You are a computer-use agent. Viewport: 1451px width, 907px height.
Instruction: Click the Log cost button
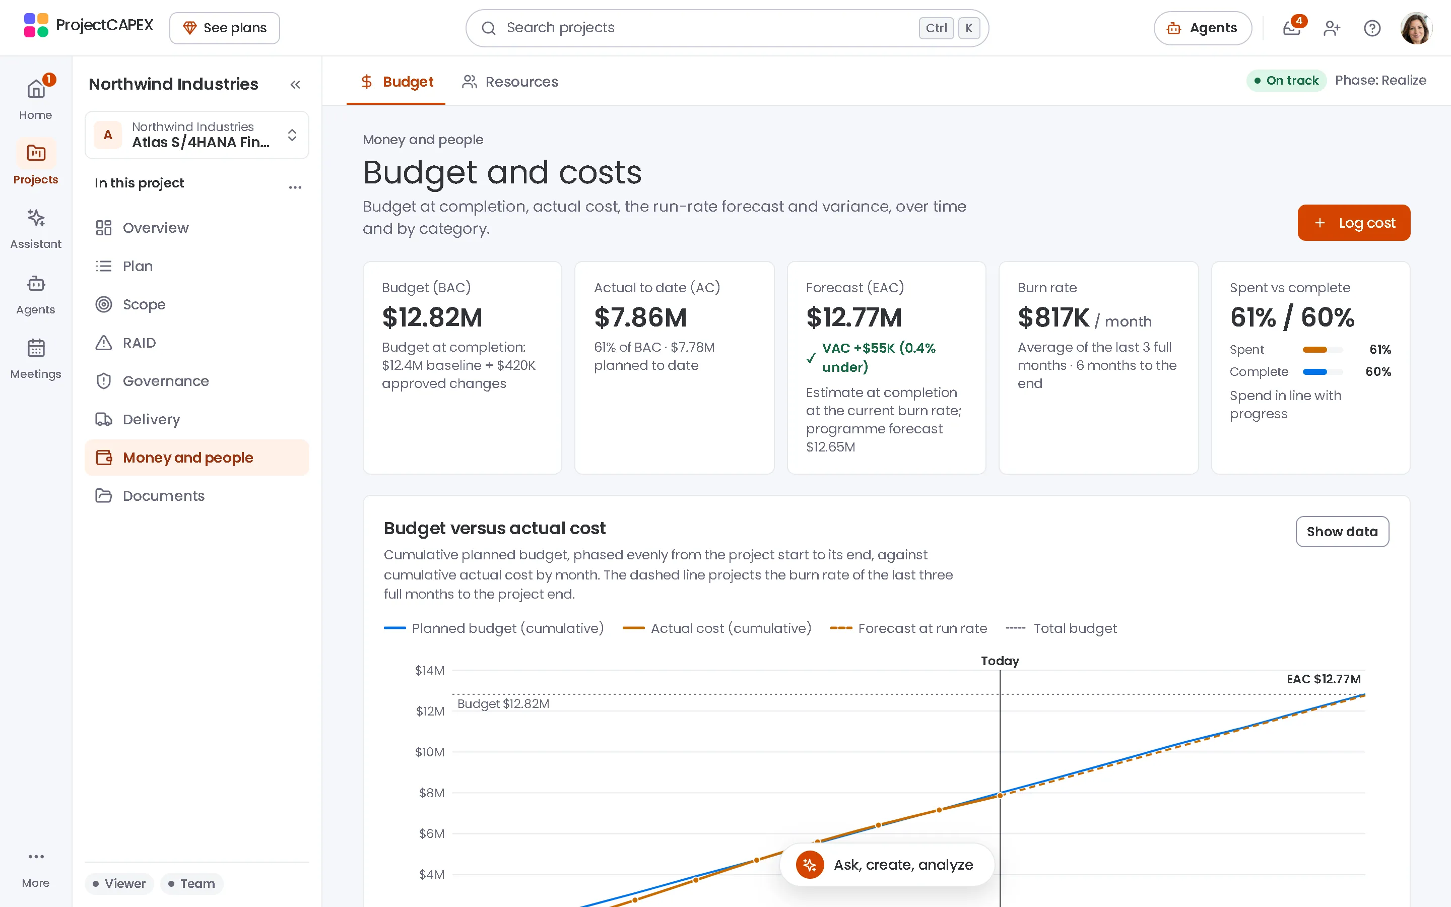click(x=1354, y=223)
